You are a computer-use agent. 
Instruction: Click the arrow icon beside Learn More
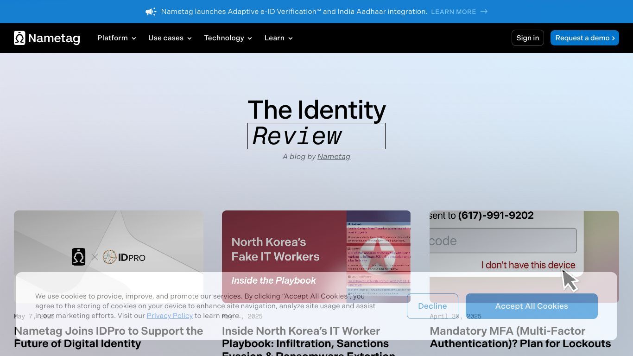[484, 12]
